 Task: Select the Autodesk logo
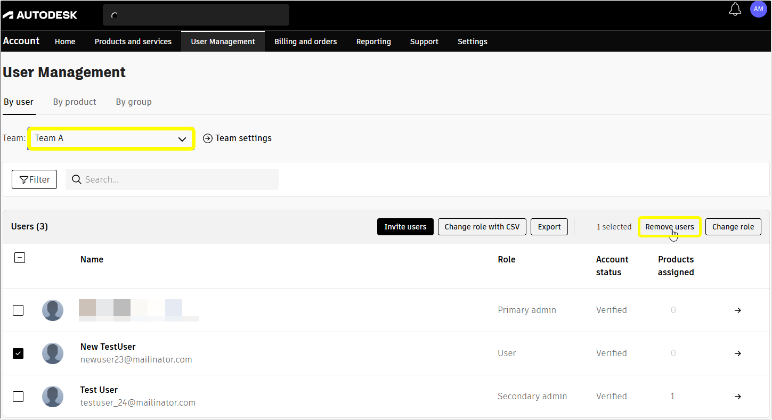pyautogui.click(x=40, y=14)
